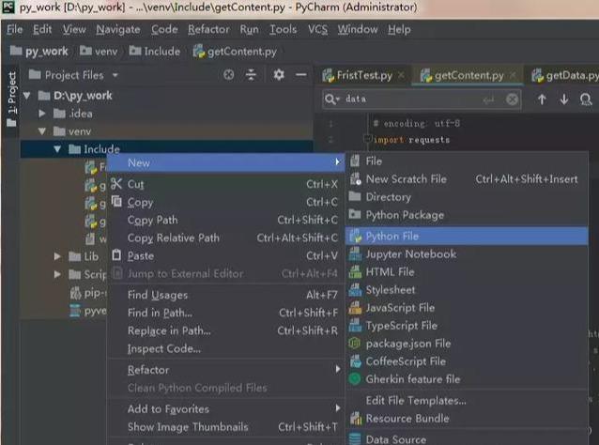
Task: Click the collapse all icon in Project panel
Action: pos(251,74)
